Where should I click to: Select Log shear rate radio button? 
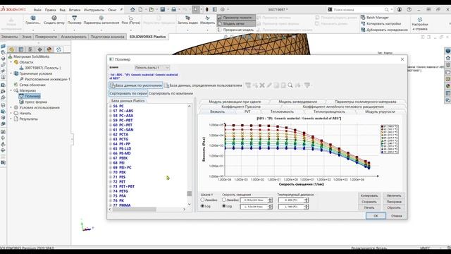(x=224, y=206)
